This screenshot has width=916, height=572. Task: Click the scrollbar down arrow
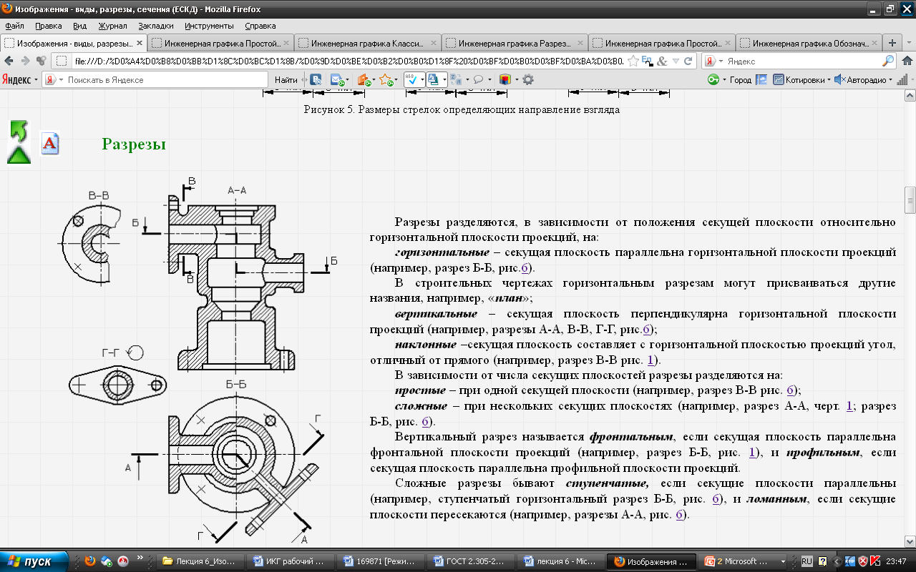910,542
